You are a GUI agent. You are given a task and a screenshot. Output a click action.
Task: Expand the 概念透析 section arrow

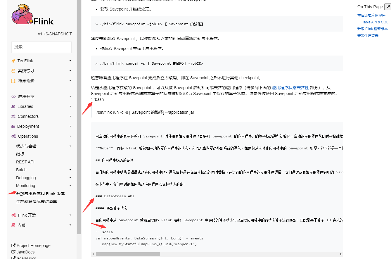coord(70,81)
